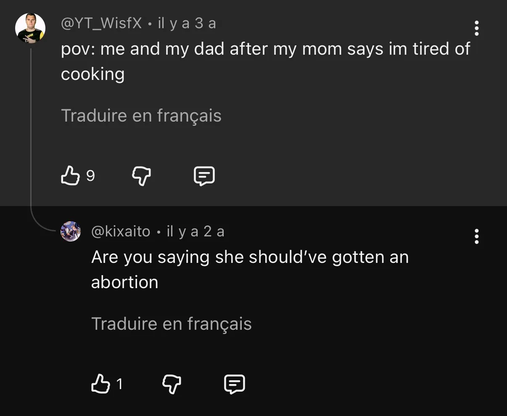The image size is (507, 416).
Task: Dislike the @YT_WisfX comment
Action: coord(142,176)
